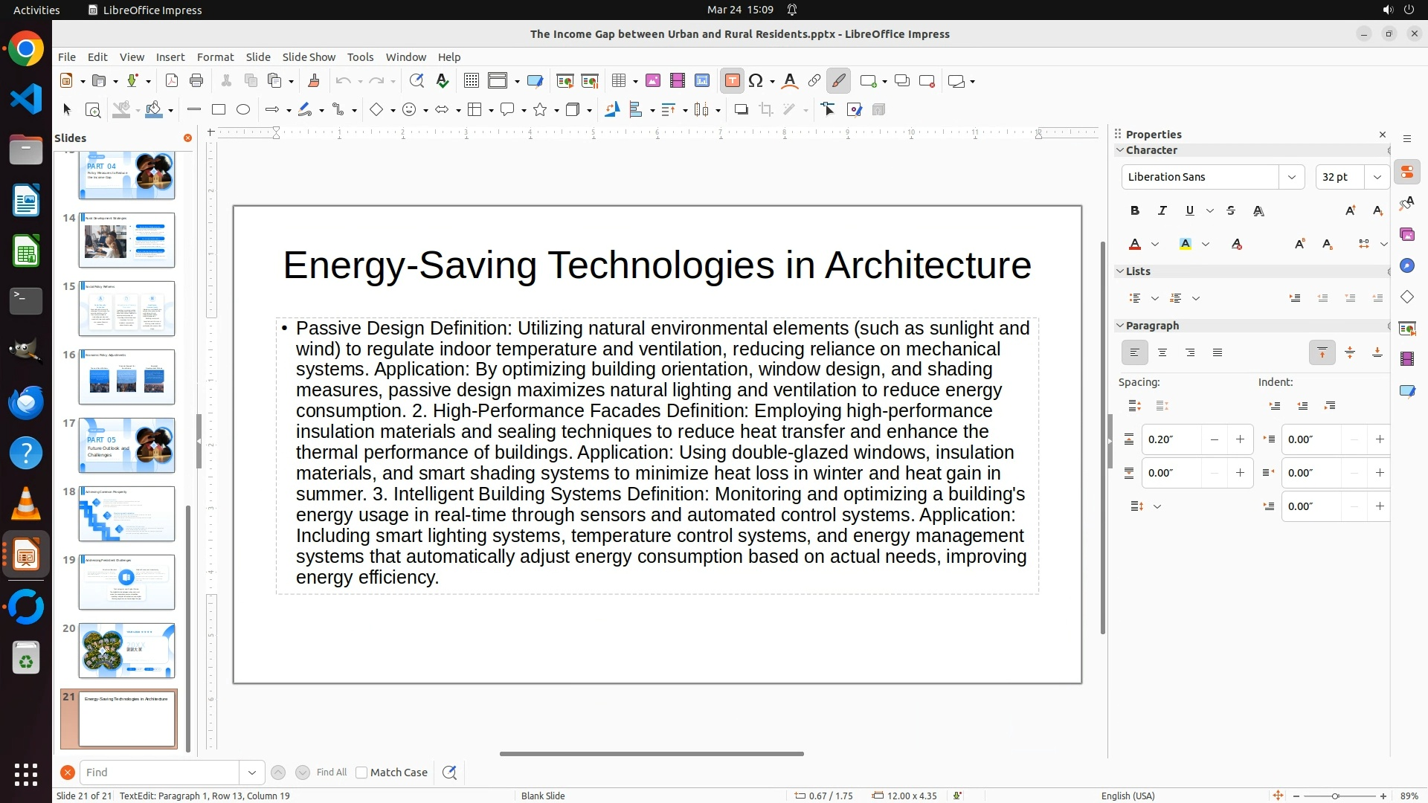The height and width of the screenshot is (803, 1428).
Task: Open the Format menu
Action: pos(215,57)
